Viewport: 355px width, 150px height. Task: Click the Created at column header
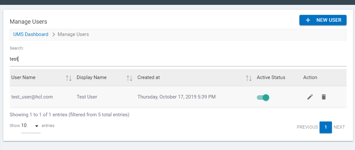(149, 77)
